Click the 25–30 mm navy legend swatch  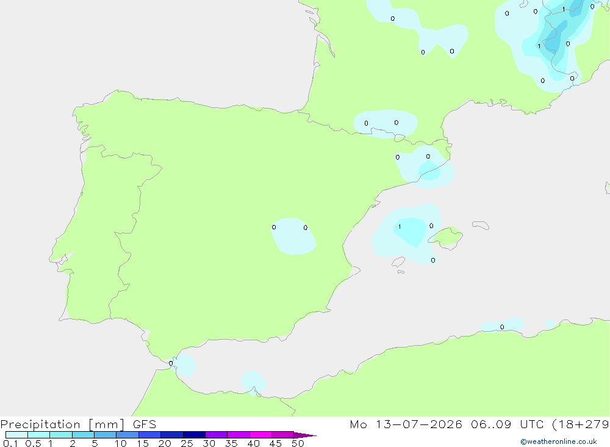[x=194, y=435]
